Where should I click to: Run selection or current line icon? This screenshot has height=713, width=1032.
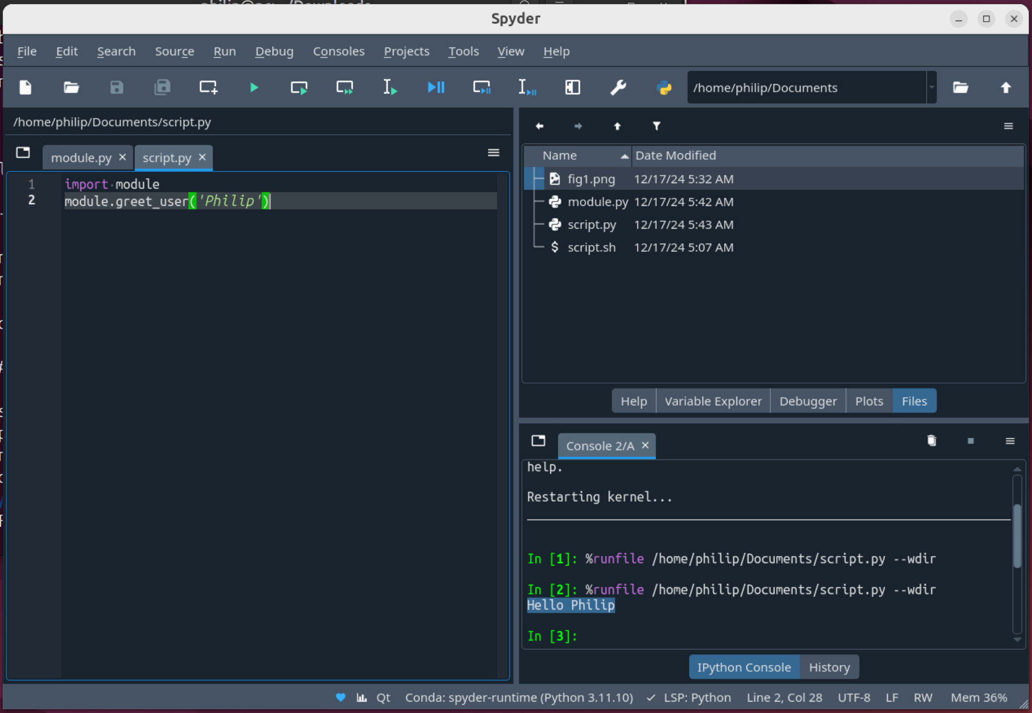[390, 87]
